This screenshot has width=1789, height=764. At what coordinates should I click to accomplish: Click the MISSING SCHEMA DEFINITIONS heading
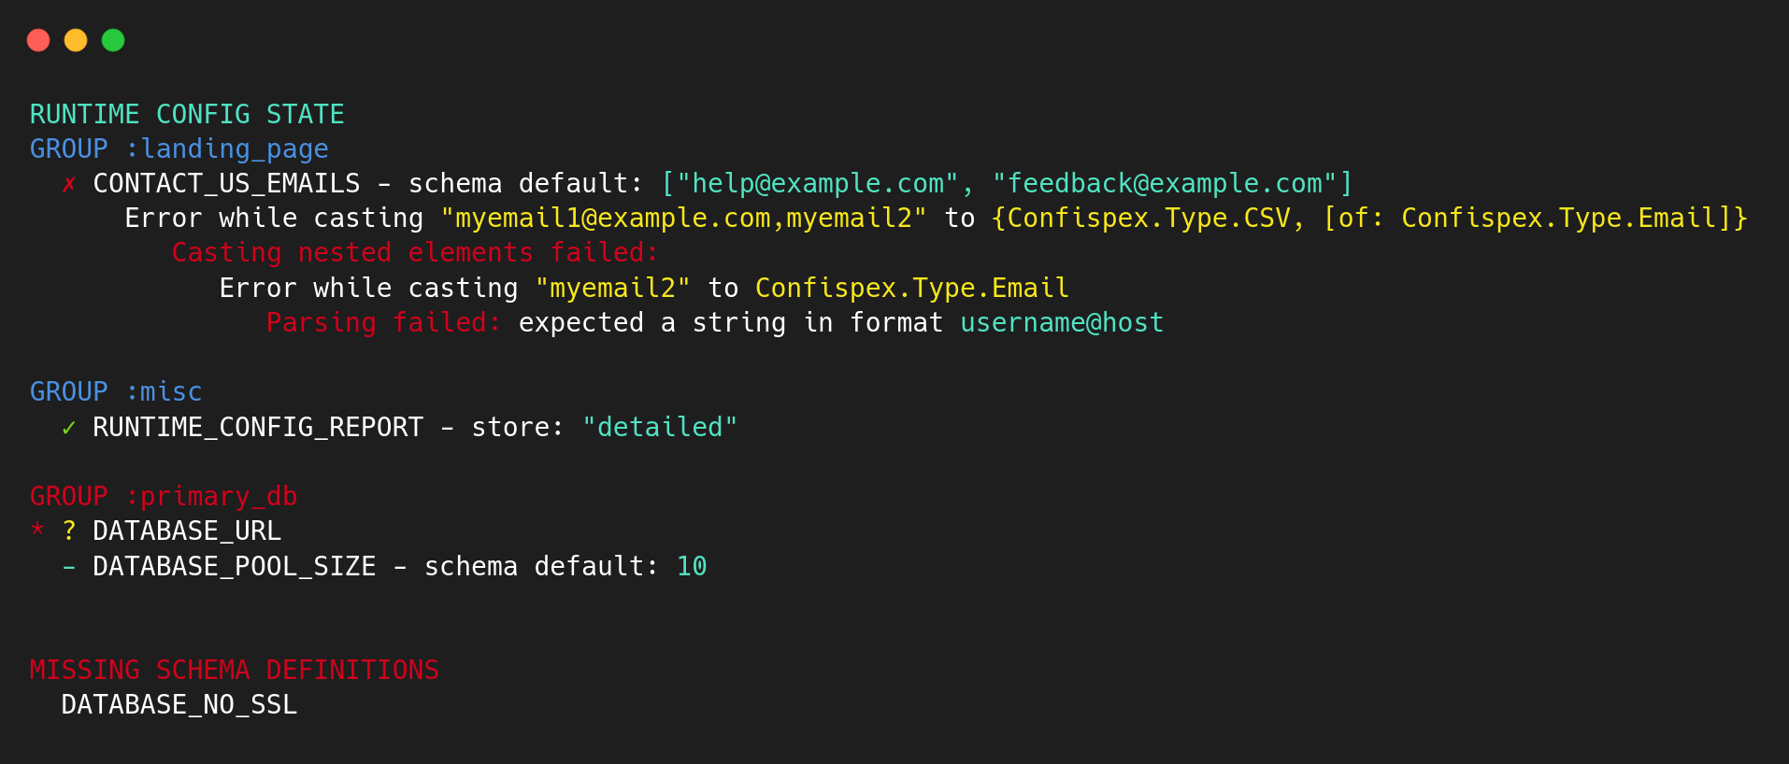pos(234,670)
